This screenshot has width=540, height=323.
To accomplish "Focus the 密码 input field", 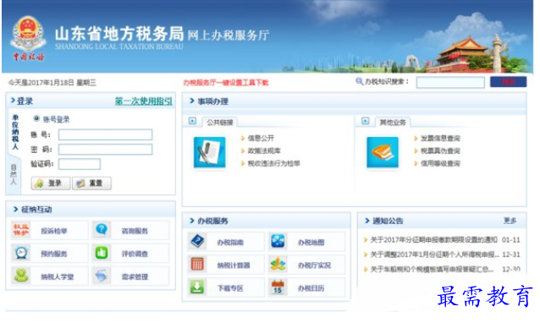I will point(106,150).
